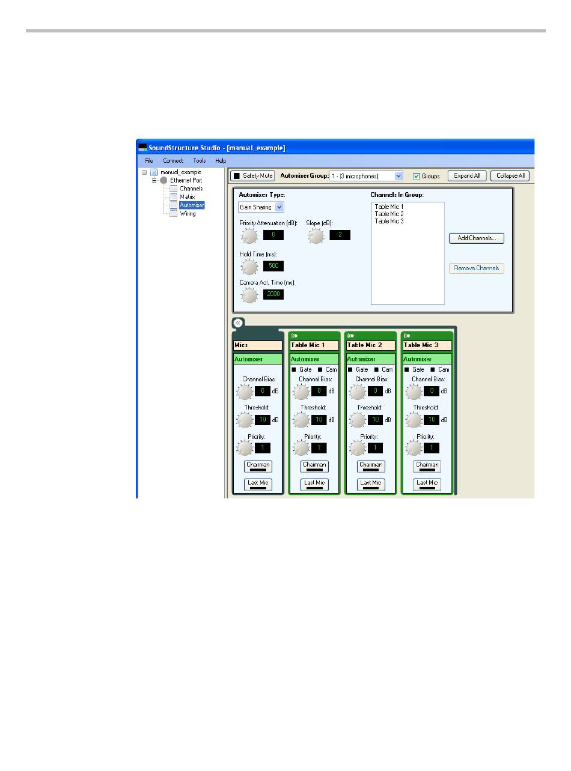The height and width of the screenshot is (771, 571).
Task: Click the Table Mic 3 Priority knob
Action: (x=414, y=449)
